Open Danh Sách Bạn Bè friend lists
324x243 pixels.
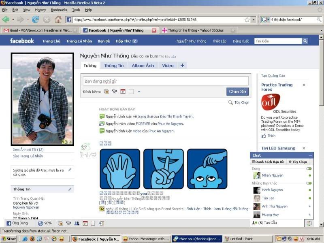pos(268,162)
